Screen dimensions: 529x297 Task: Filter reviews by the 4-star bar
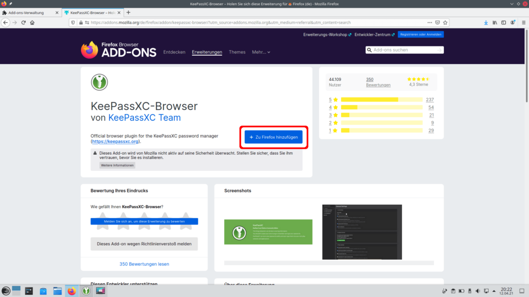[382, 107]
